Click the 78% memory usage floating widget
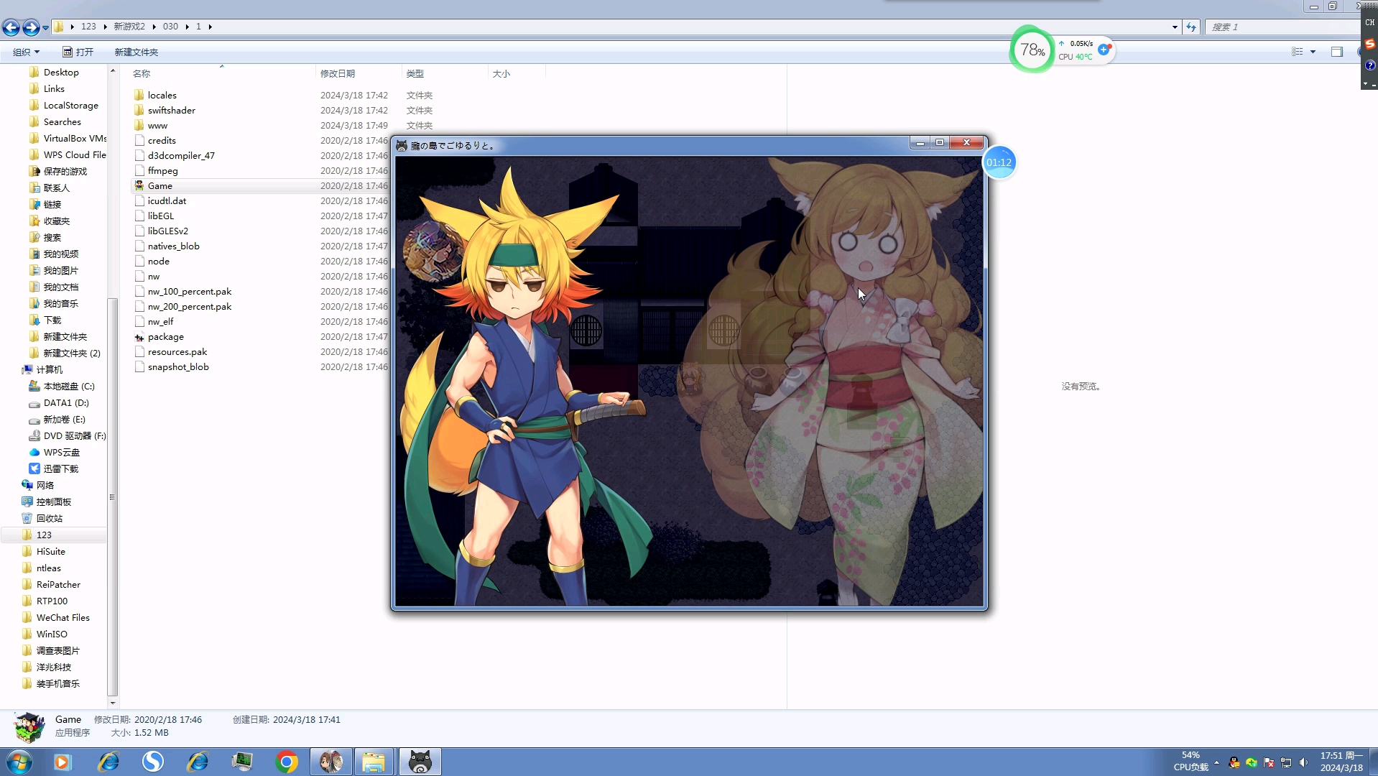 1032,50
